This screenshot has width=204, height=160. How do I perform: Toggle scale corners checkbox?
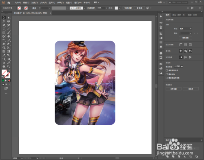pyautogui.click(x=166, y=74)
